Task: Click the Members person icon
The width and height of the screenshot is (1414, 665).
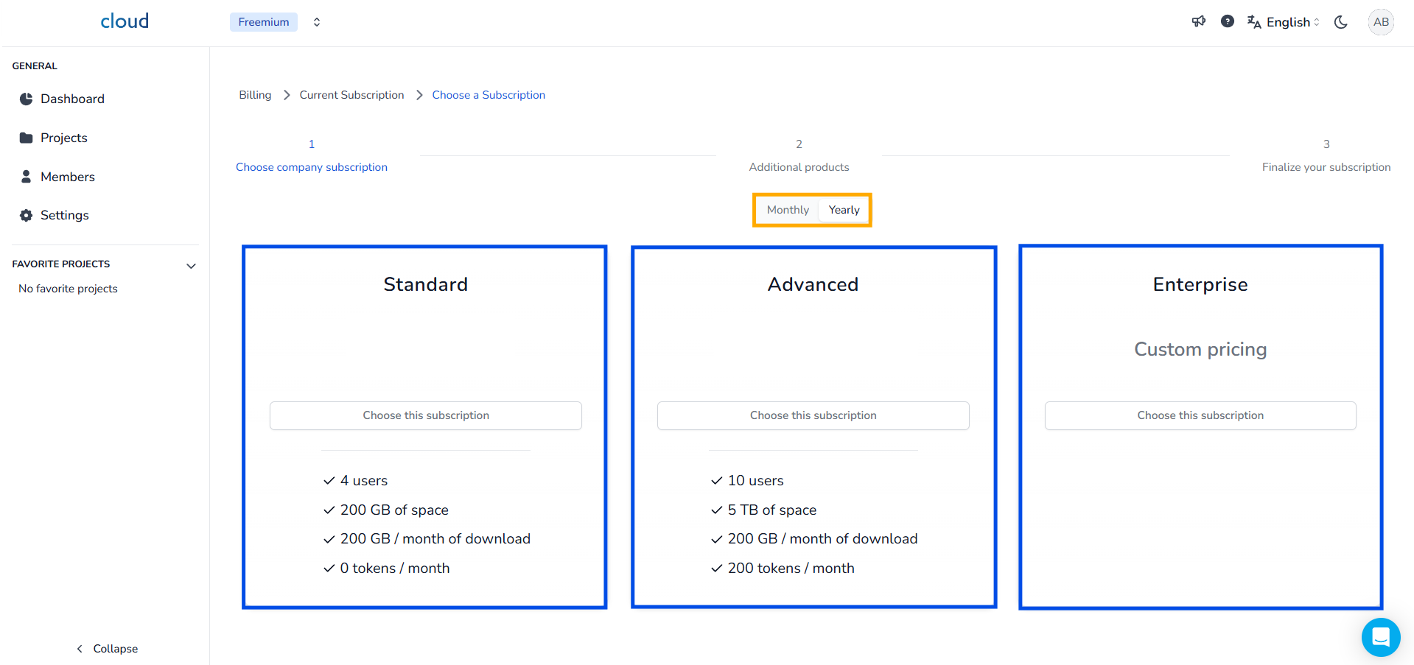Action: pos(27,177)
